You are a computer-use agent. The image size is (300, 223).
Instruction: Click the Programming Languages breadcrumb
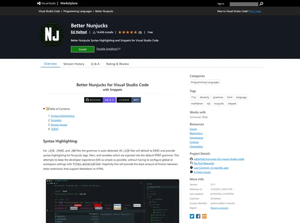click(78, 11)
